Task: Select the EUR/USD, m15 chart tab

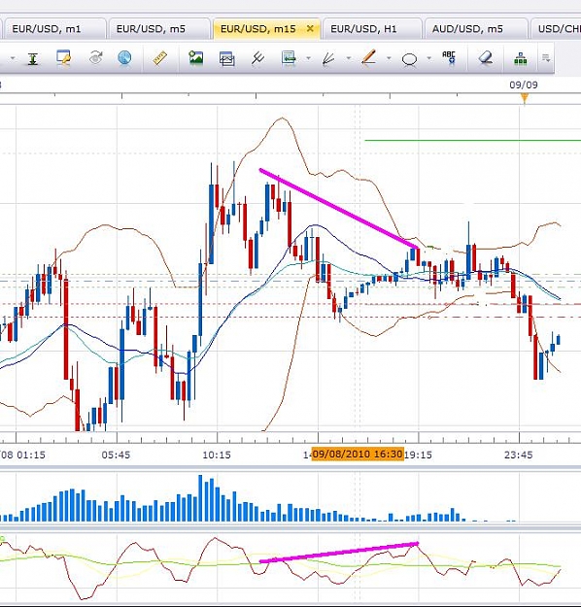Action: pyautogui.click(x=266, y=29)
